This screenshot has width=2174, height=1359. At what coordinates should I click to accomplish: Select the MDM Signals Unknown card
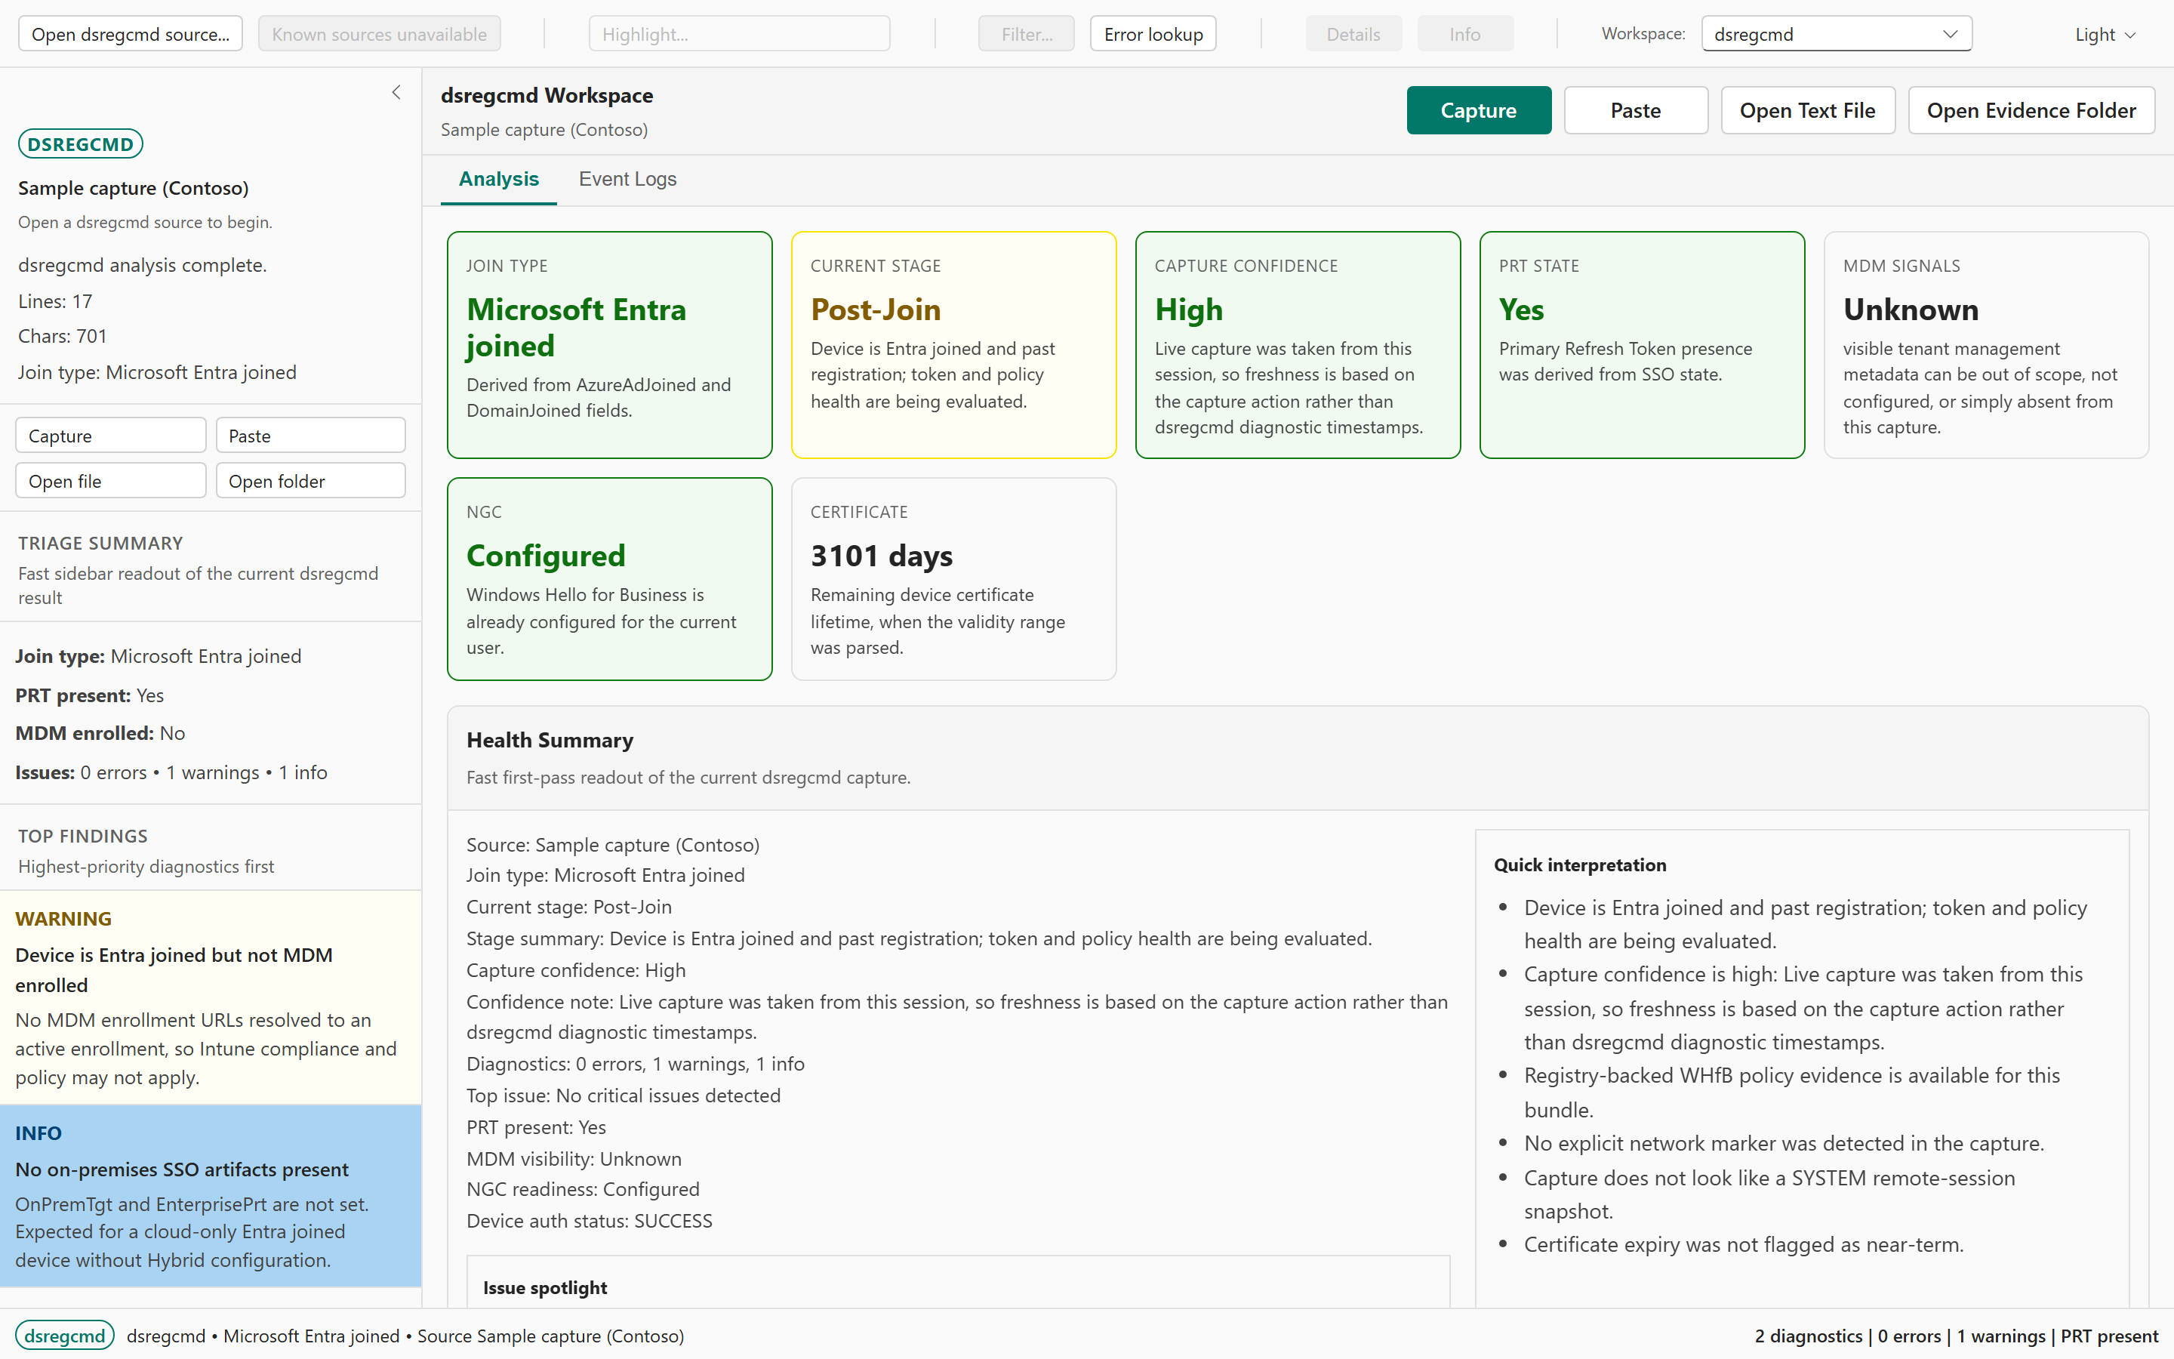point(1986,345)
